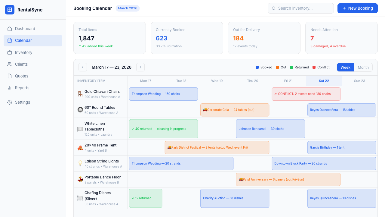Open Thompson Wedding 20 strands booking
Viewport: 385px width, 217px height.
[x=181, y=164]
